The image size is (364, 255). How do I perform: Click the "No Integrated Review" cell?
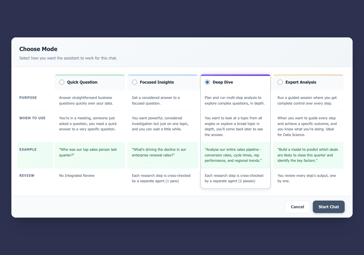77,176
